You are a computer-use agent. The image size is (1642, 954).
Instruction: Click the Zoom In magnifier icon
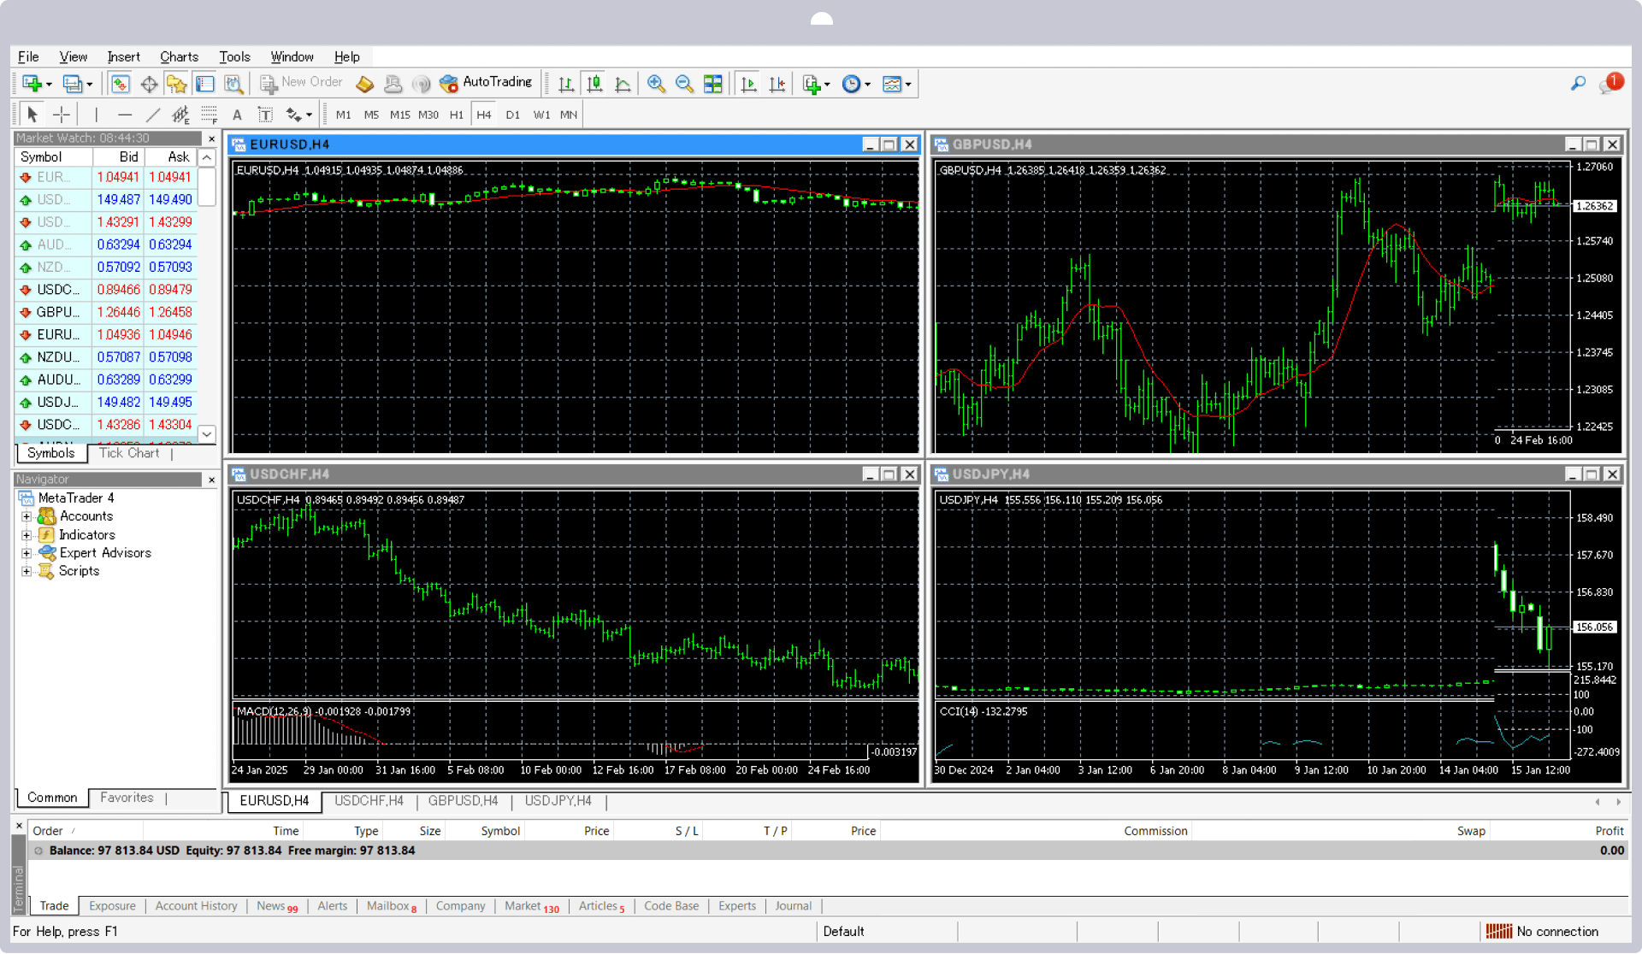[x=656, y=84]
